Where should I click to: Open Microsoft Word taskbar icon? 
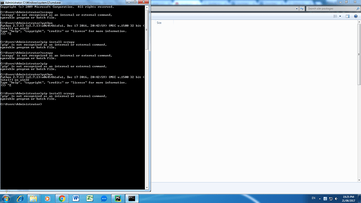click(x=76, y=198)
